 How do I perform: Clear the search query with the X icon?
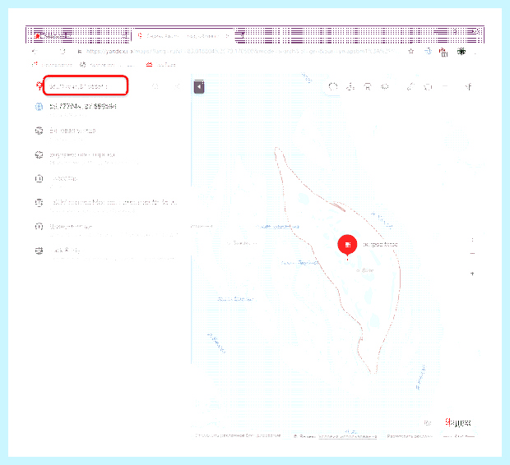tap(177, 86)
